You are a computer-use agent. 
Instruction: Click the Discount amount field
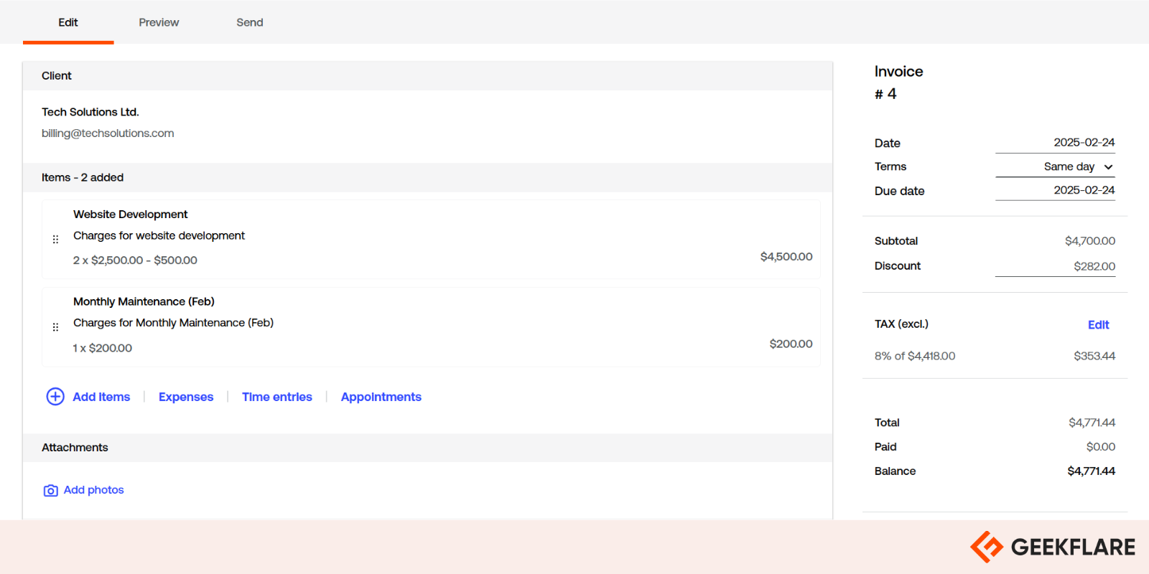click(1055, 266)
